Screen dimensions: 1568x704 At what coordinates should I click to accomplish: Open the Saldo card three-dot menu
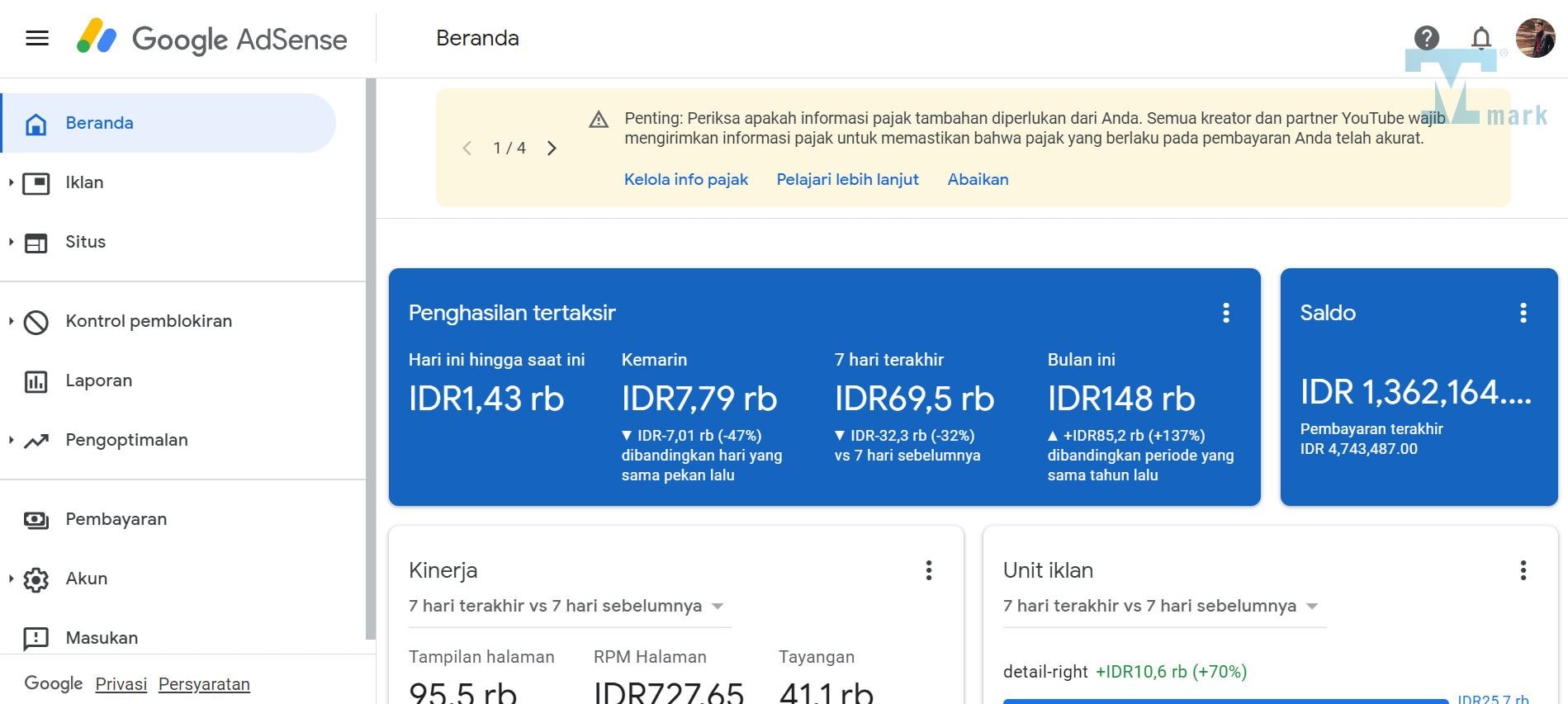pyautogui.click(x=1523, y=313)
